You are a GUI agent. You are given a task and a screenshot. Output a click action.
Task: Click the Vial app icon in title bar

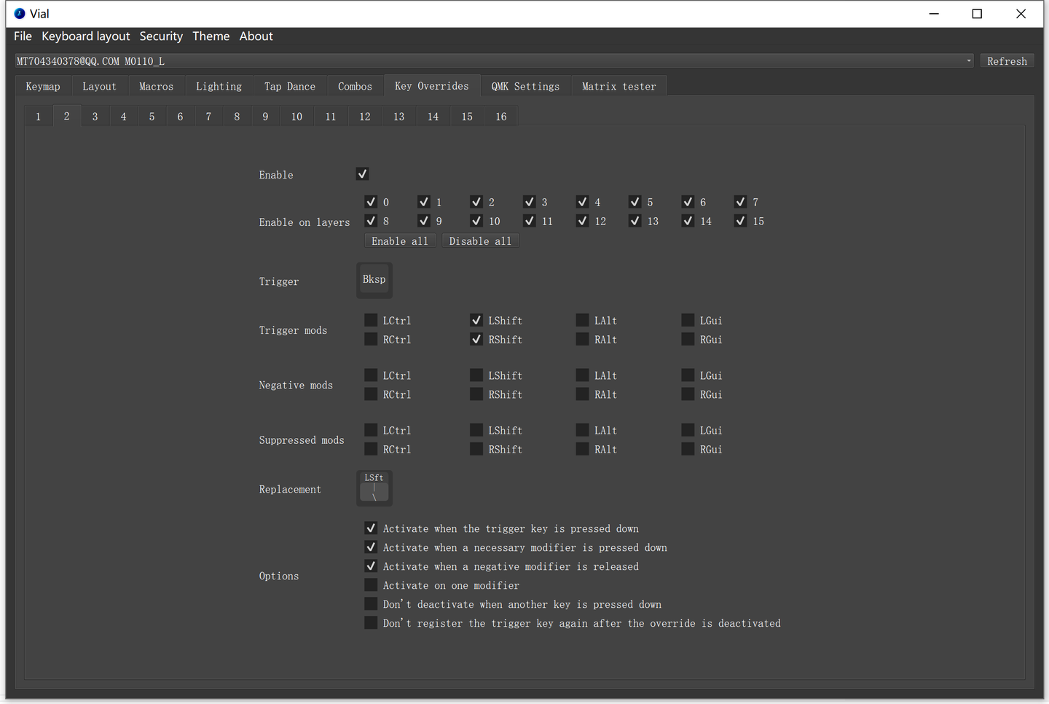click(20, 14)
